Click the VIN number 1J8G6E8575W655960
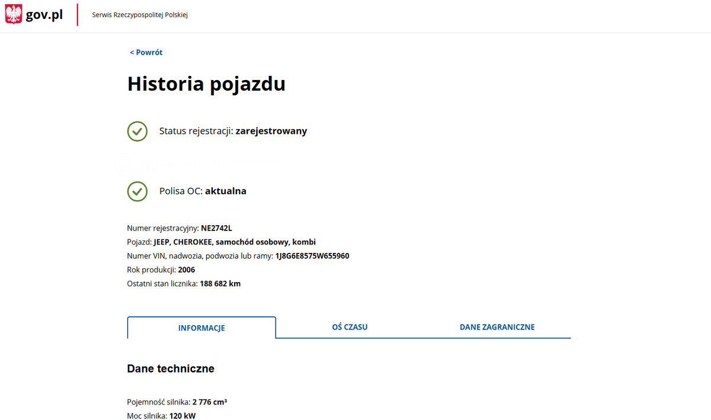Image resolution: width=711 pixels, height=420 pixels. (x=312, y=256)
